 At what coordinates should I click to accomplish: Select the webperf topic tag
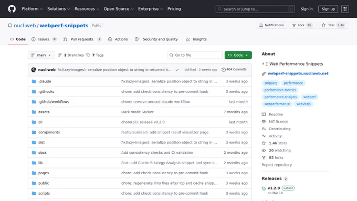click(309, 97)
